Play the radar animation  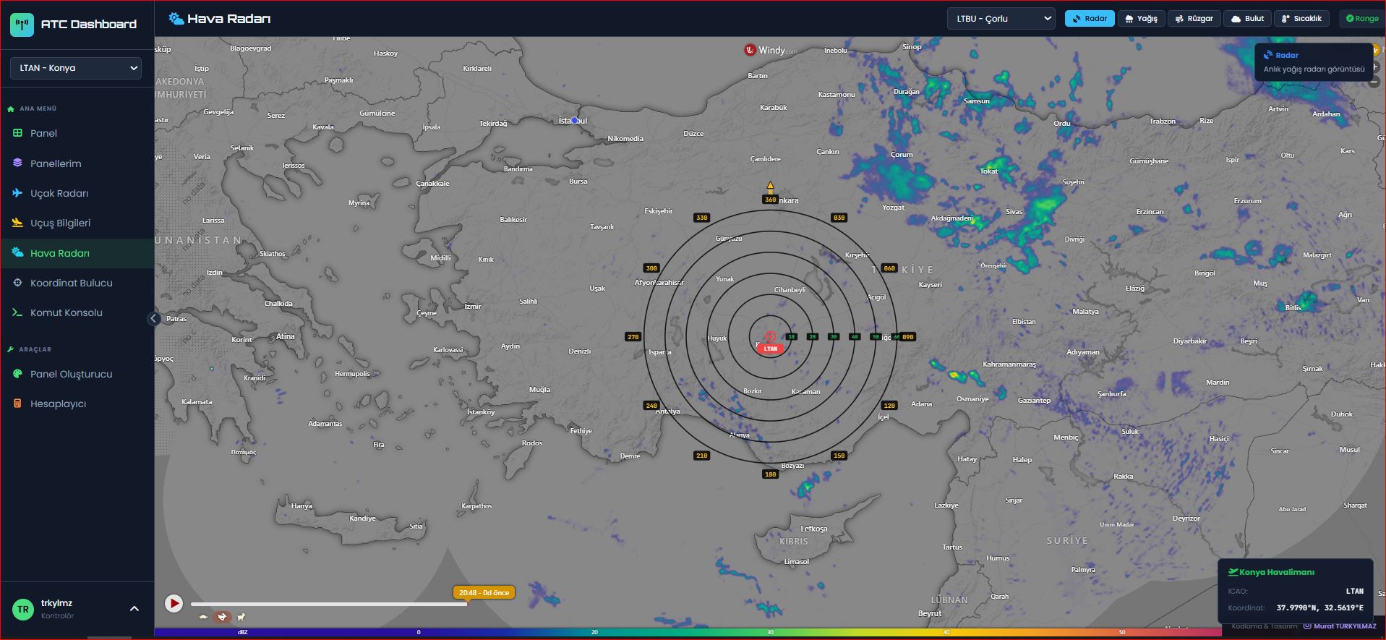(174, 603)
